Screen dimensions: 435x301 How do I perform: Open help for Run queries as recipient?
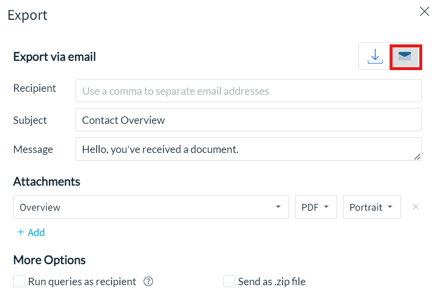point(148,281)
